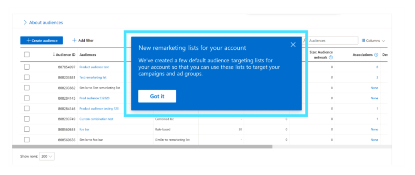Image resolution: width=415 pixels, height=175 pixels.
Task: Open the Columns chooser
Action: pyautogui.click(x=373, y=41)
